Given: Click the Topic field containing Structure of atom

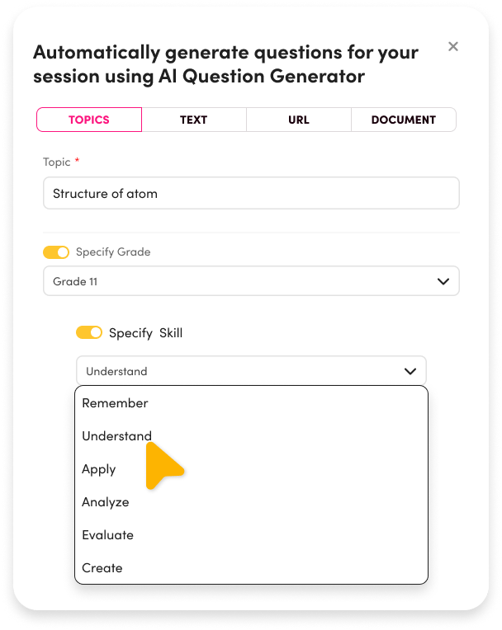Looking at the screenshot, I should (251, 193).
